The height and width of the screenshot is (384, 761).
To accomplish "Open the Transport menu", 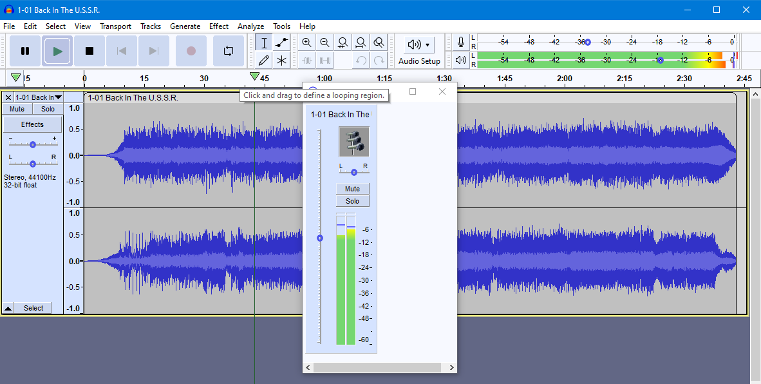I will pos(115,26).
